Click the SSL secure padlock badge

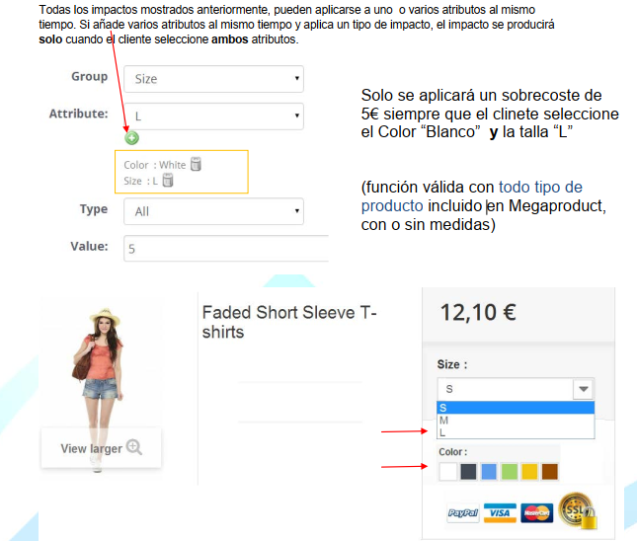578,511
